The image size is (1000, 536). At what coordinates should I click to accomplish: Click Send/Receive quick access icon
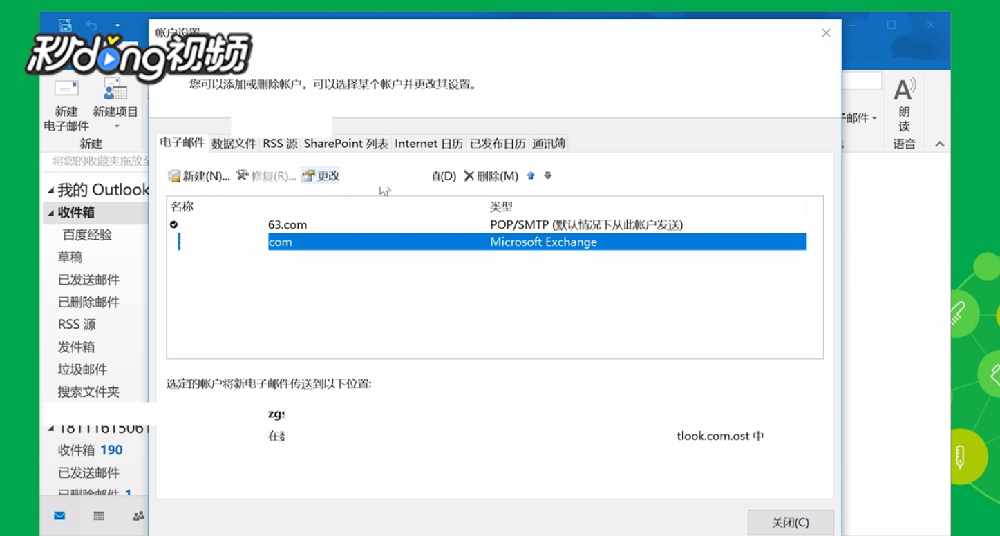pos(65,25)
